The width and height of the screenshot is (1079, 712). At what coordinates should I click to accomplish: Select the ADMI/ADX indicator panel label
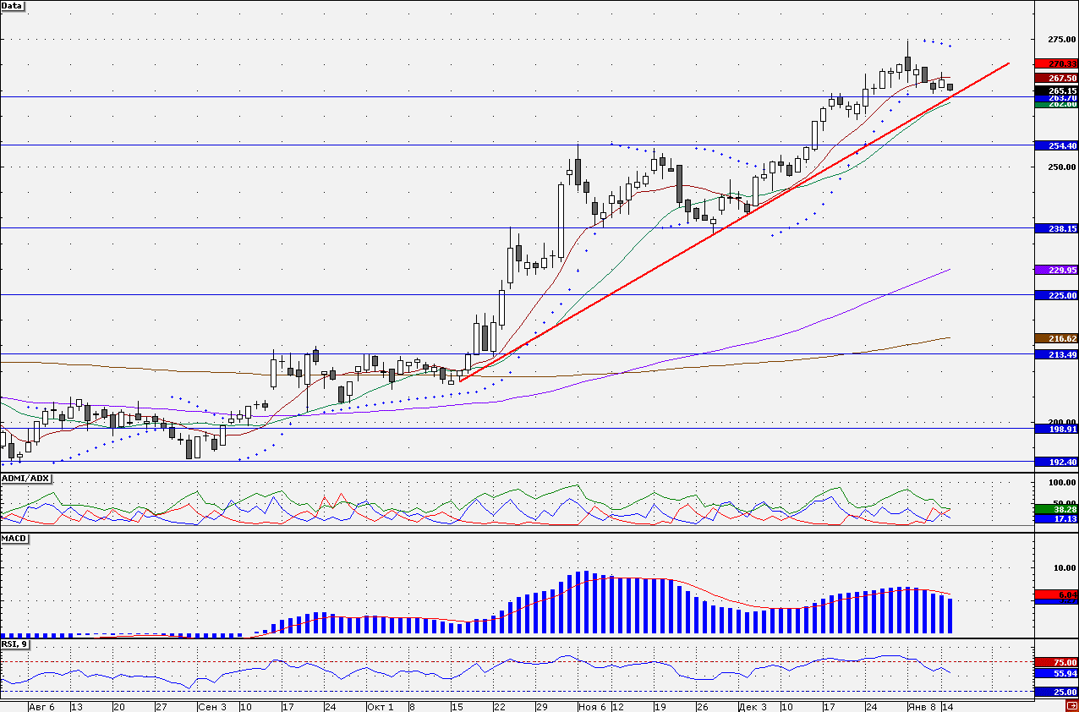(26, 479)
